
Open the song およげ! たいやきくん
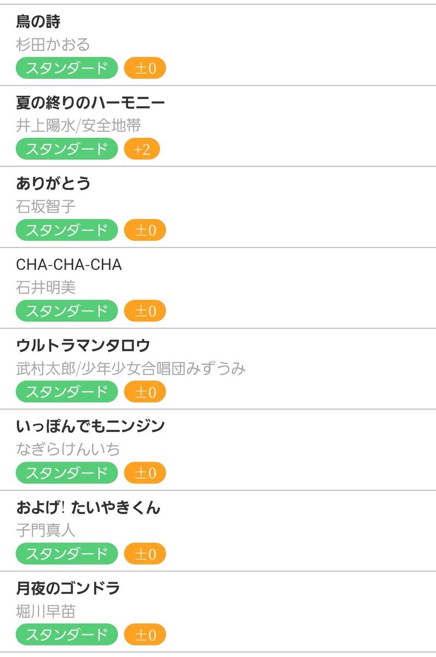click(88, 508)
